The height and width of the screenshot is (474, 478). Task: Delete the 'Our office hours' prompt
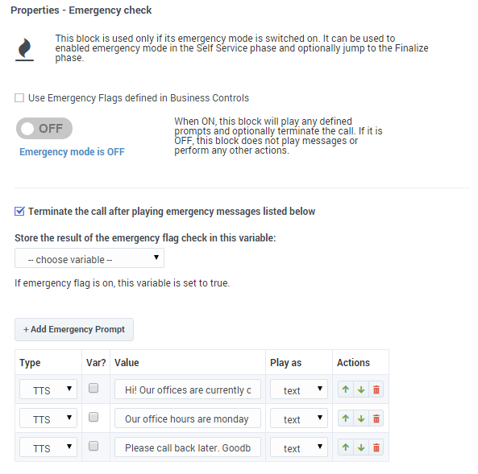tap(376, 418)
